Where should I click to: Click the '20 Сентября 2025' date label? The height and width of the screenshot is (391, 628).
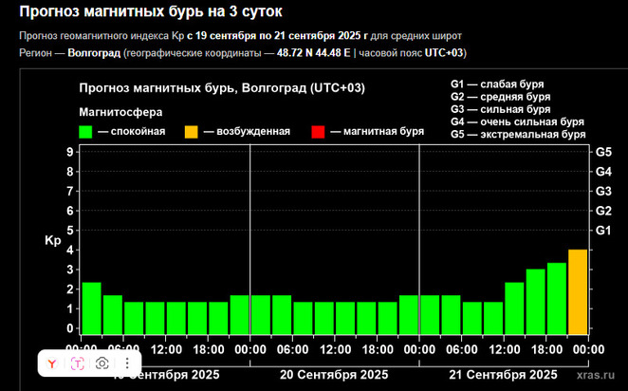[335, 375]
